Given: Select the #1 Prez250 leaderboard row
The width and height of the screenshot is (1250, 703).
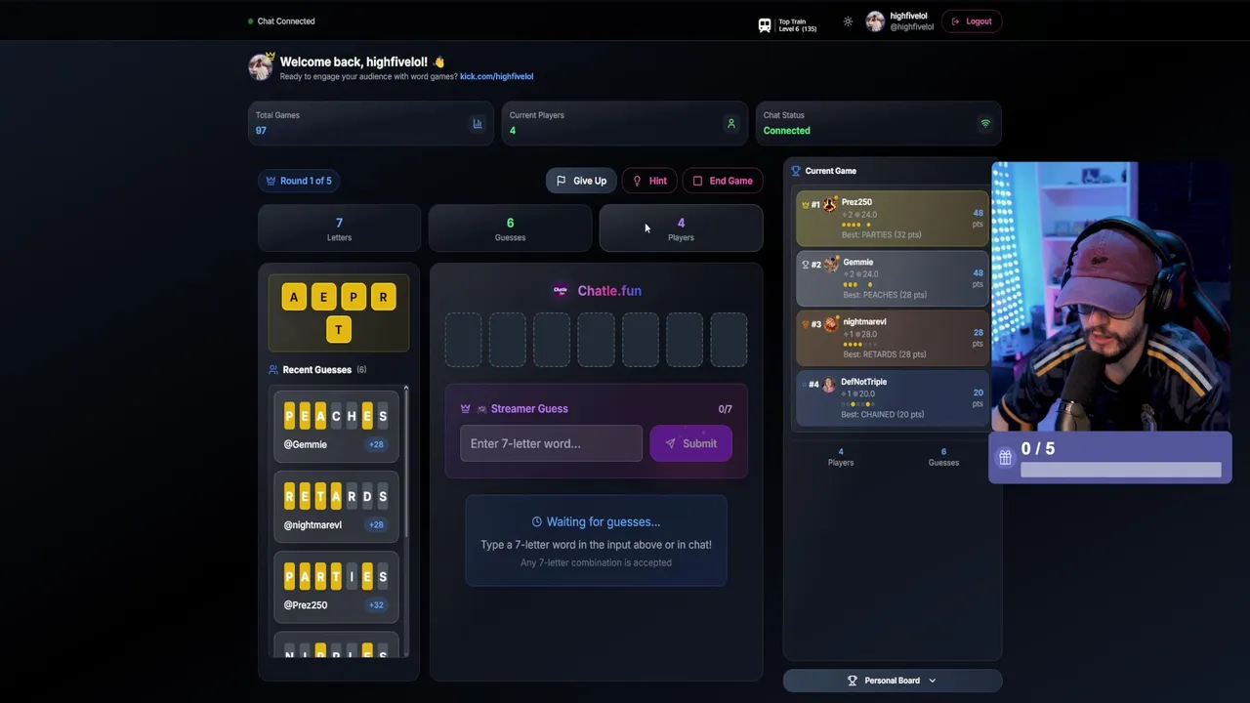Looking at the screenshot, I should (x=893, y=219).
